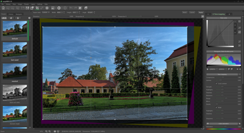Screen dimensions: 244x133
Task: Open the Layers stack toolbar icon
Action: (86, 8)
